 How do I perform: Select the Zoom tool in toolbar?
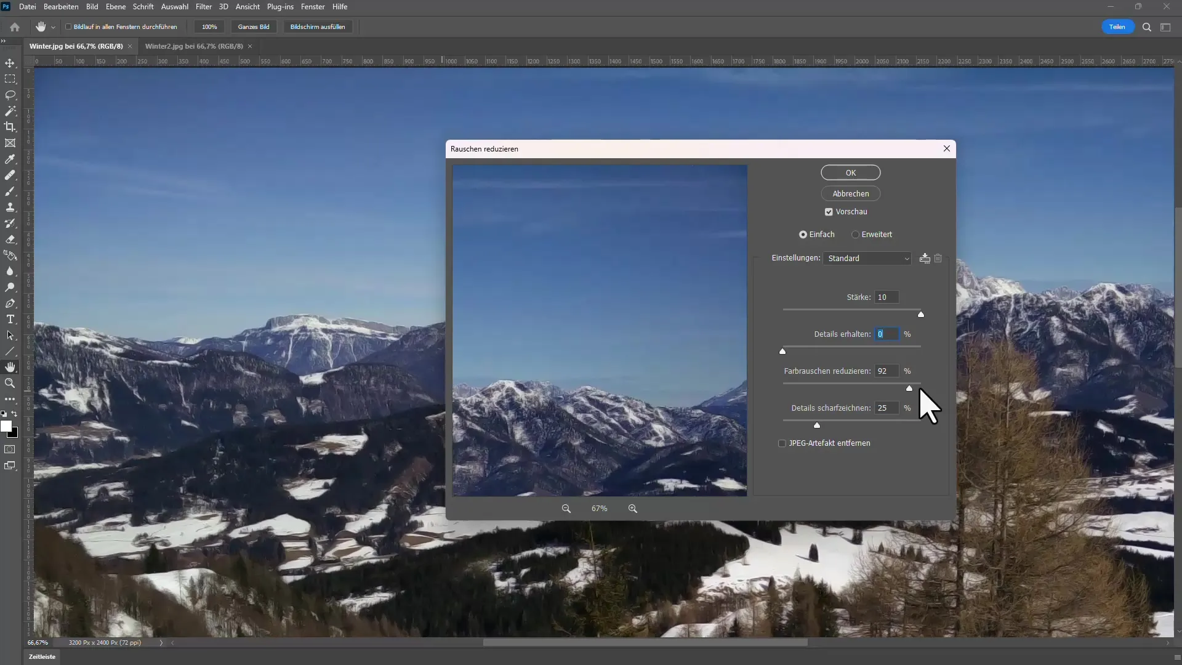(10, 383)
